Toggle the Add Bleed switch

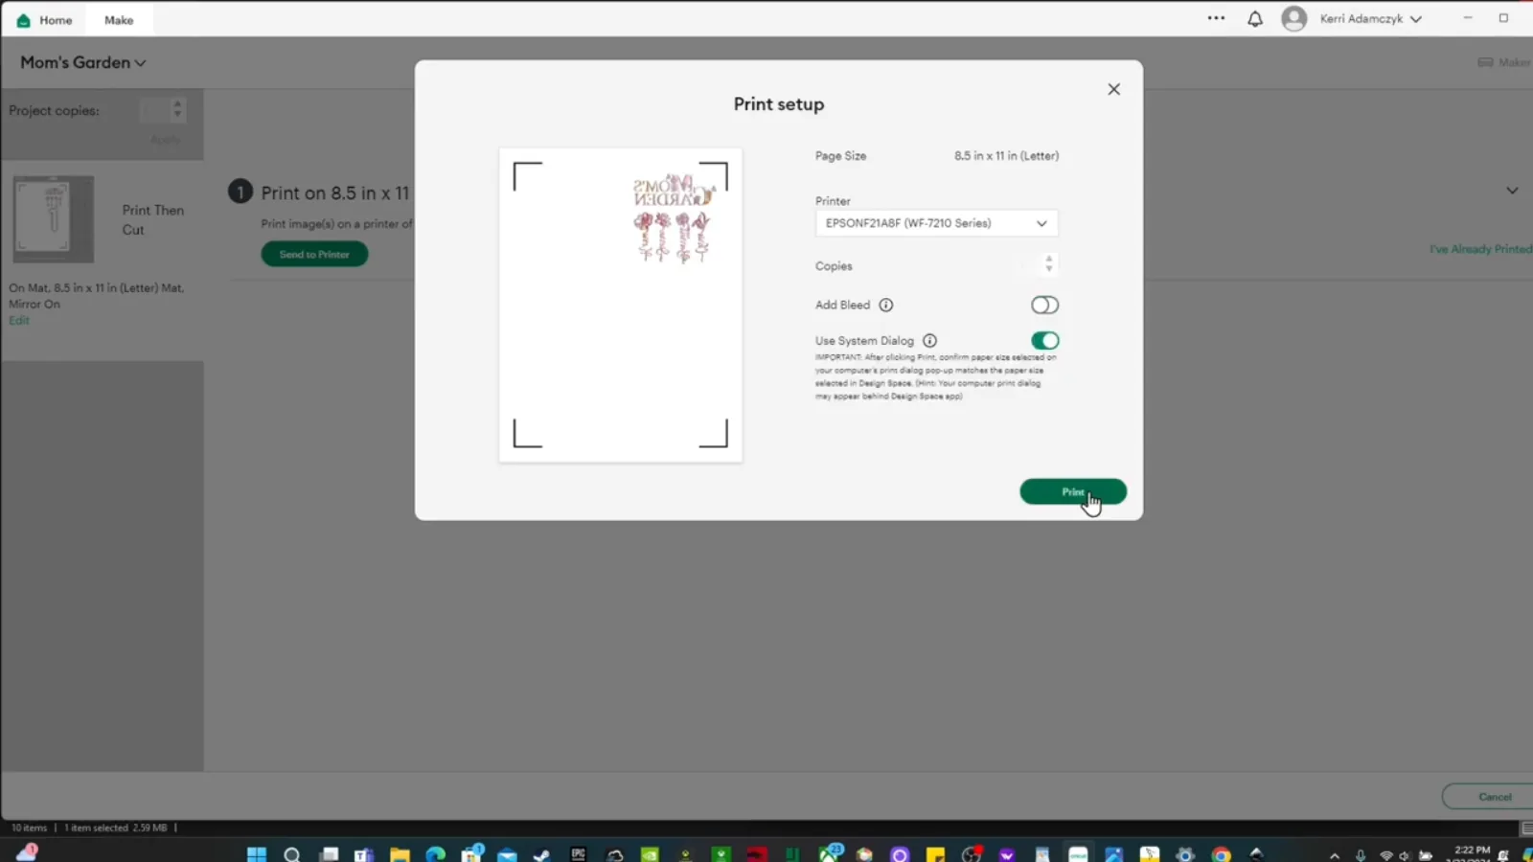pos(1044,306)
